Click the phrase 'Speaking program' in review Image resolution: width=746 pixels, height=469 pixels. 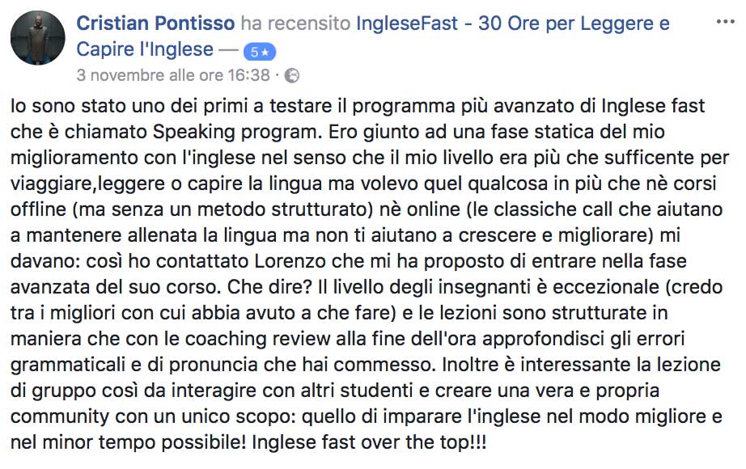pos(205,130)
